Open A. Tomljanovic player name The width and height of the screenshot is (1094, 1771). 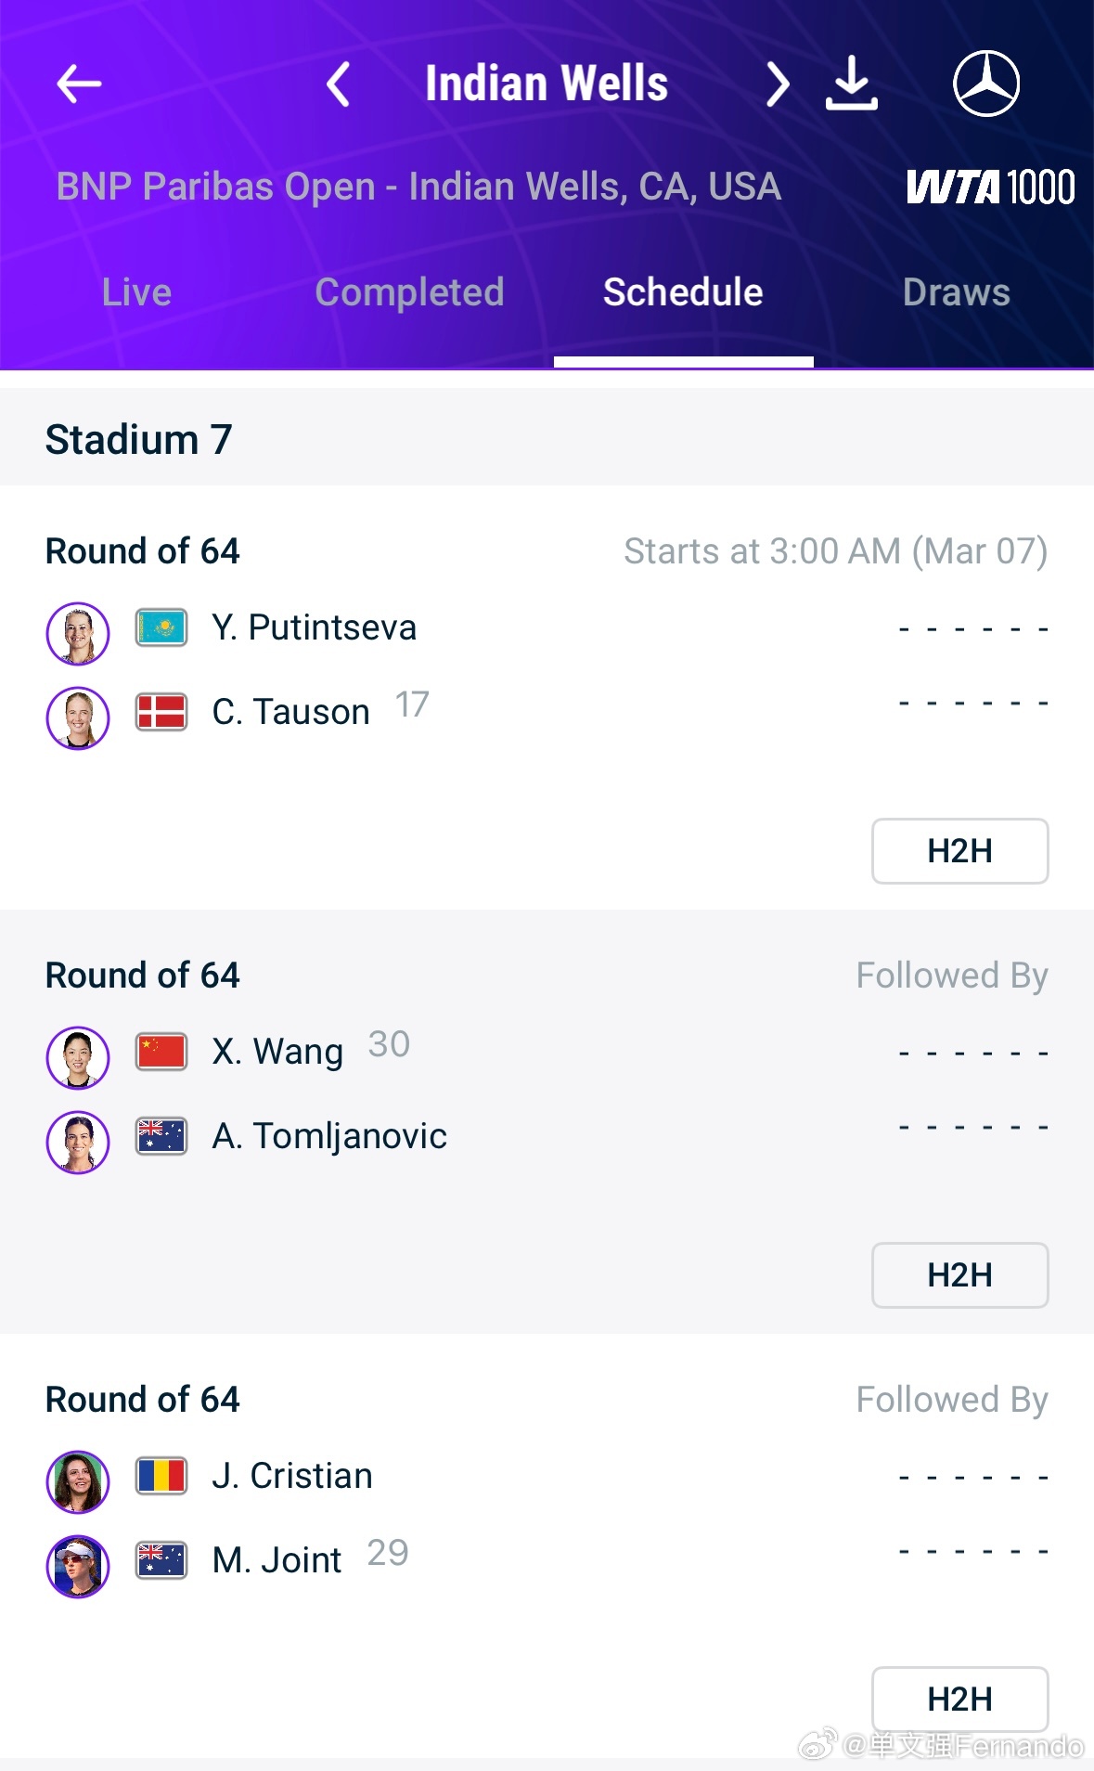pos(329,1136)
